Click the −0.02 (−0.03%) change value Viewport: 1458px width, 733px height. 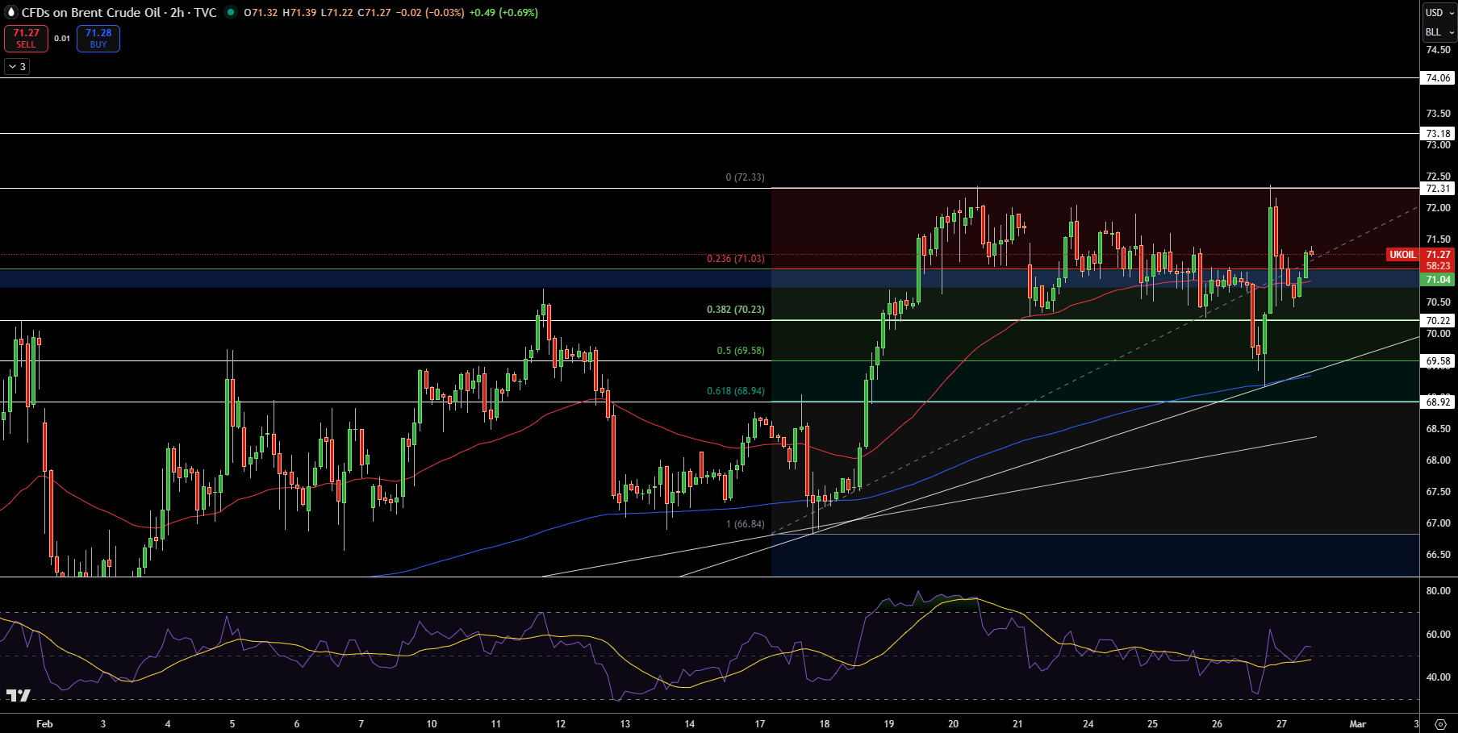430,13
